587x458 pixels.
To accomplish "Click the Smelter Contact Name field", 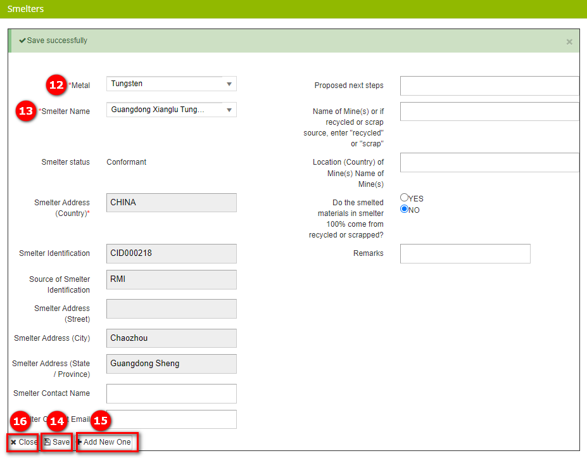I will (x=172, y=393).
